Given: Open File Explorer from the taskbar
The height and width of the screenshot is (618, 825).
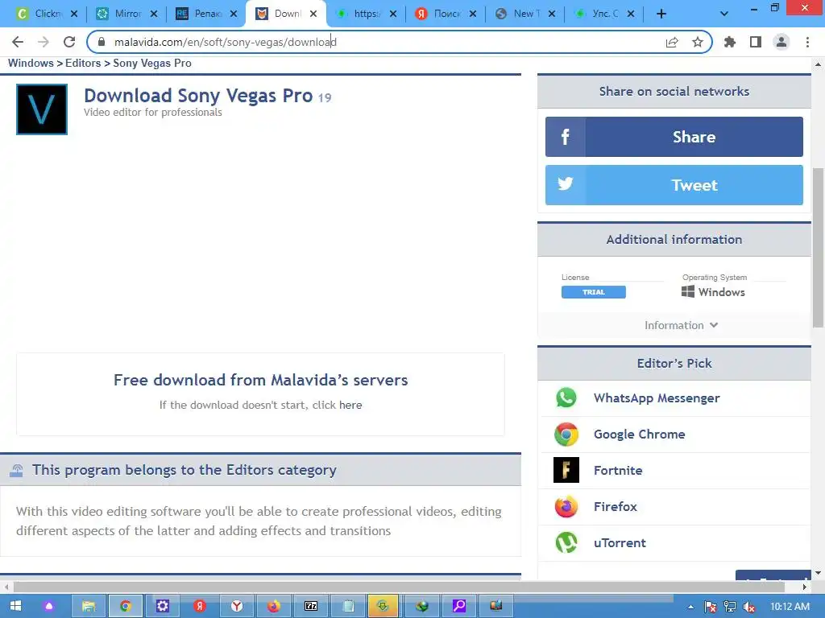Looking at the screenshot, I should (89, 606).
